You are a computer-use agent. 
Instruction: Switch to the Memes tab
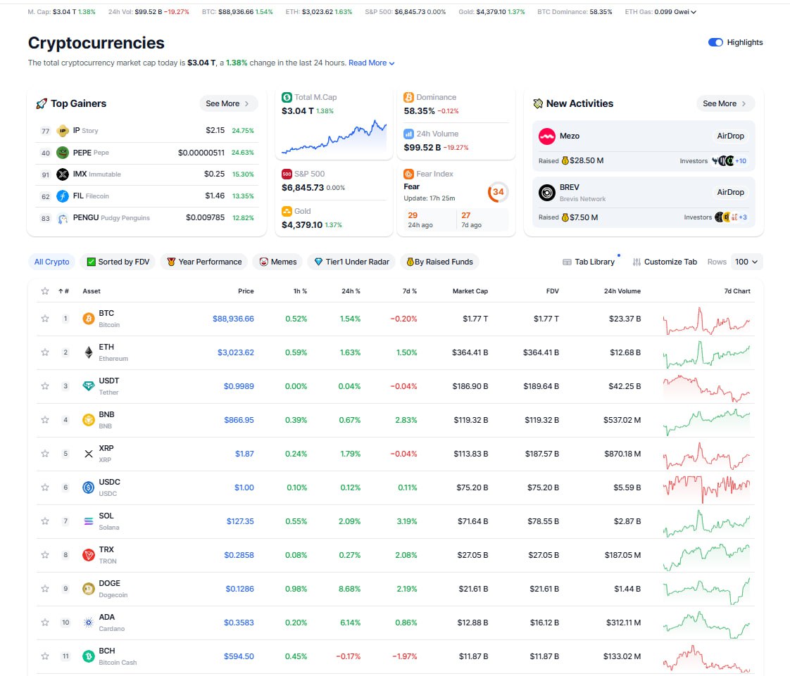(277, 262)
